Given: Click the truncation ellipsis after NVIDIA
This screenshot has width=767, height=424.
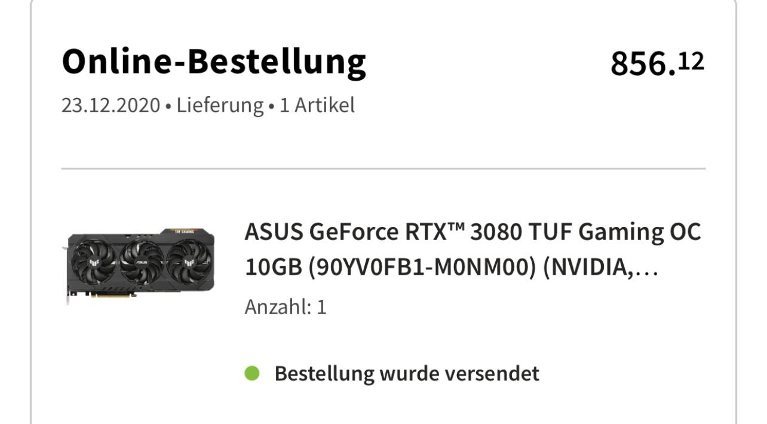Looking at the screenshot, I should coord(648,269).
